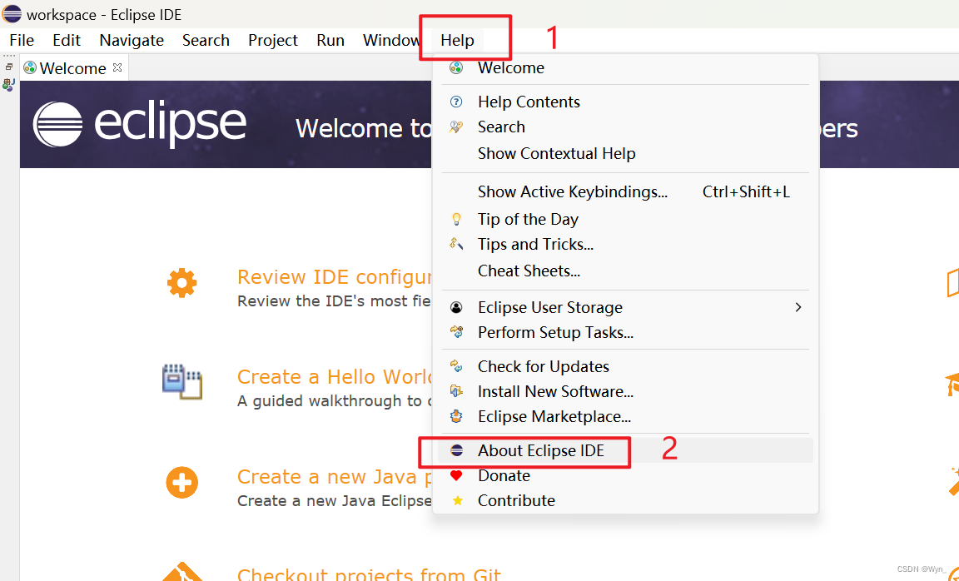
Task: Click the Welcome globe icon in Help menu
Action: (456, 67)
